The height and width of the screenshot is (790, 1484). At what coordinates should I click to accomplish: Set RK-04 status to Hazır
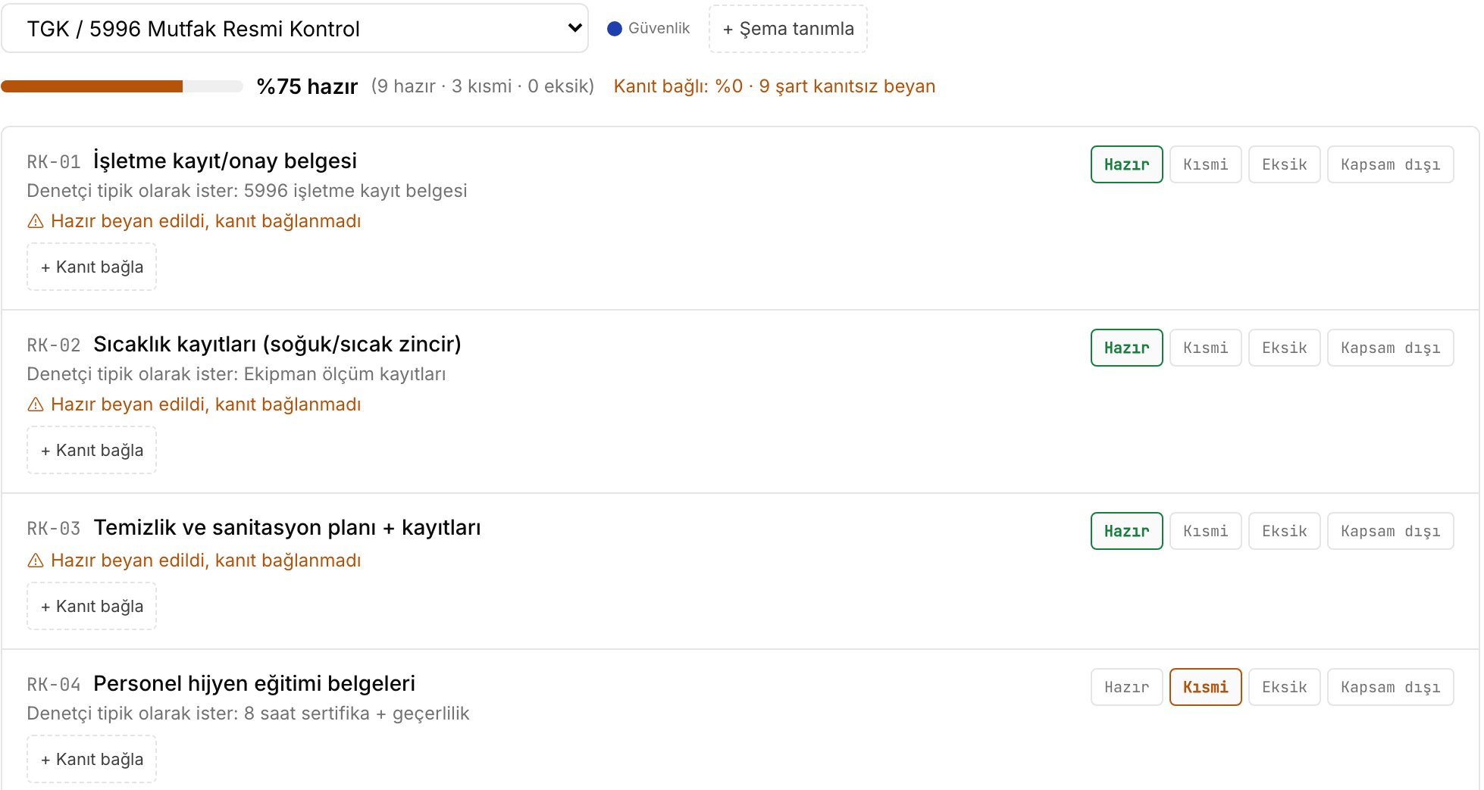coord(1126,687)
